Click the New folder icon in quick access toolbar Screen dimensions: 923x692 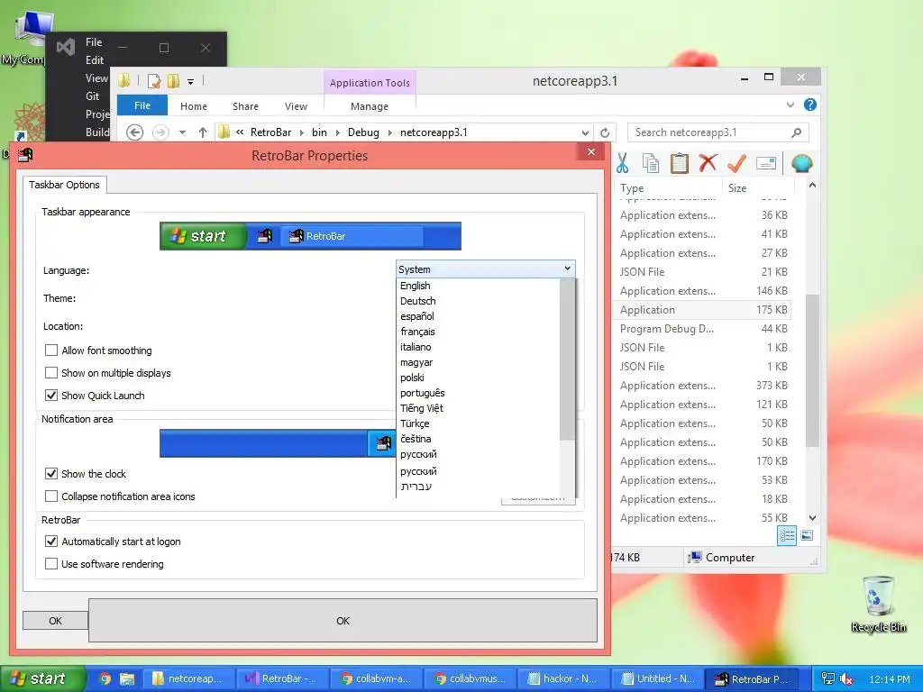pos(174,81)
